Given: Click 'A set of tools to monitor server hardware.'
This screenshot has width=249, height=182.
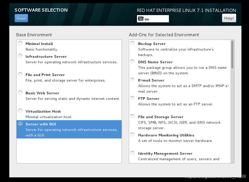Looking at the screenshot, I should [175, 141].
